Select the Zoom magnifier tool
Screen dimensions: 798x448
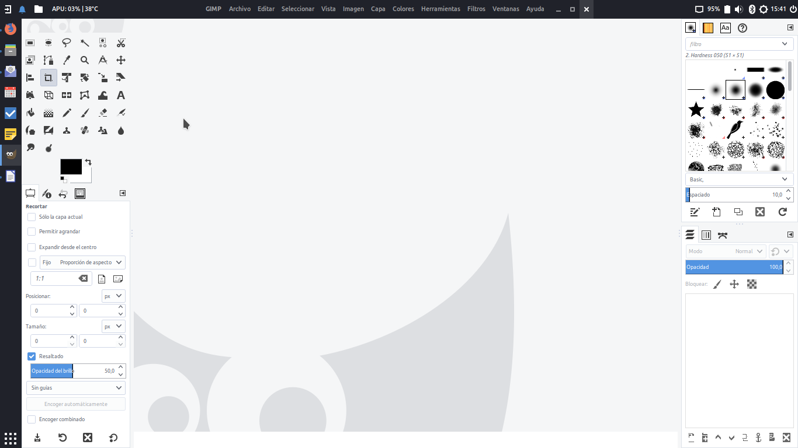(85, 60)
